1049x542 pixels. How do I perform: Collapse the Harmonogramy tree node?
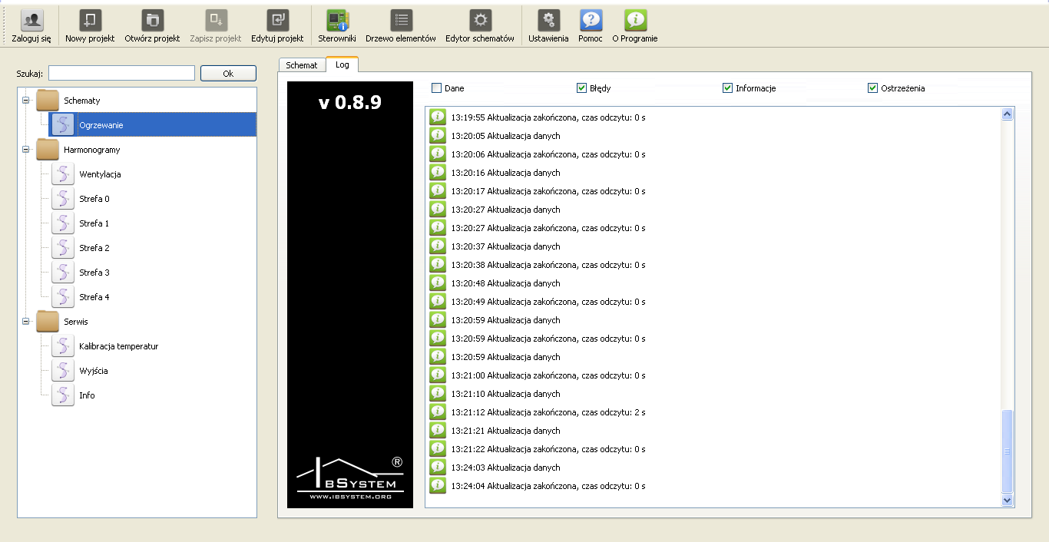tap(25, 150)
